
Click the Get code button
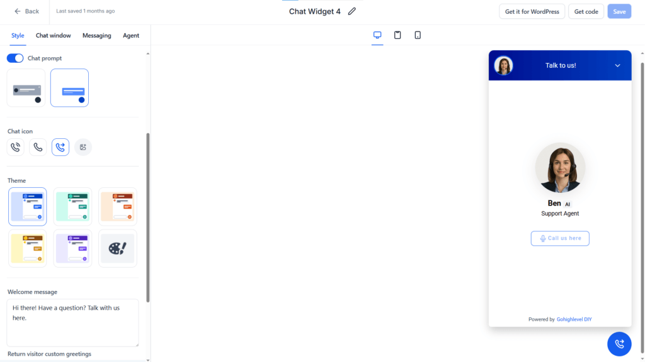click(586, 11)
